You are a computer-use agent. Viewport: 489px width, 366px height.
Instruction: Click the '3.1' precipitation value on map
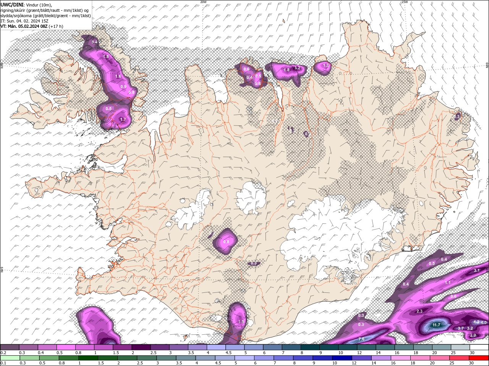(x=476, y=270)
